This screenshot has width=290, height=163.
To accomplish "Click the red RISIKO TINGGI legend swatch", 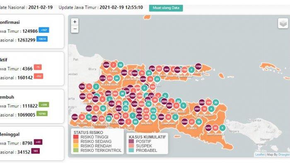I will click(x=76, y=137).
